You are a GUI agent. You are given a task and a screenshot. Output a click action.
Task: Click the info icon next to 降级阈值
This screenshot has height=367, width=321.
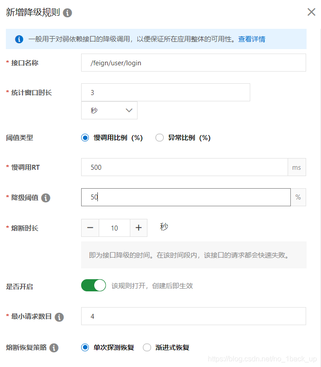(x=46, y=198)
